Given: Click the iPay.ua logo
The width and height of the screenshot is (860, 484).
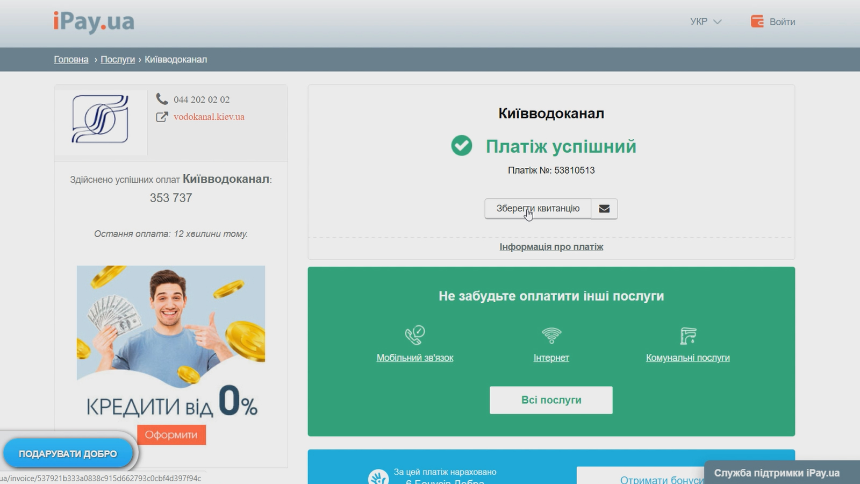Looking at the screenshot, I should coord(94,22).
